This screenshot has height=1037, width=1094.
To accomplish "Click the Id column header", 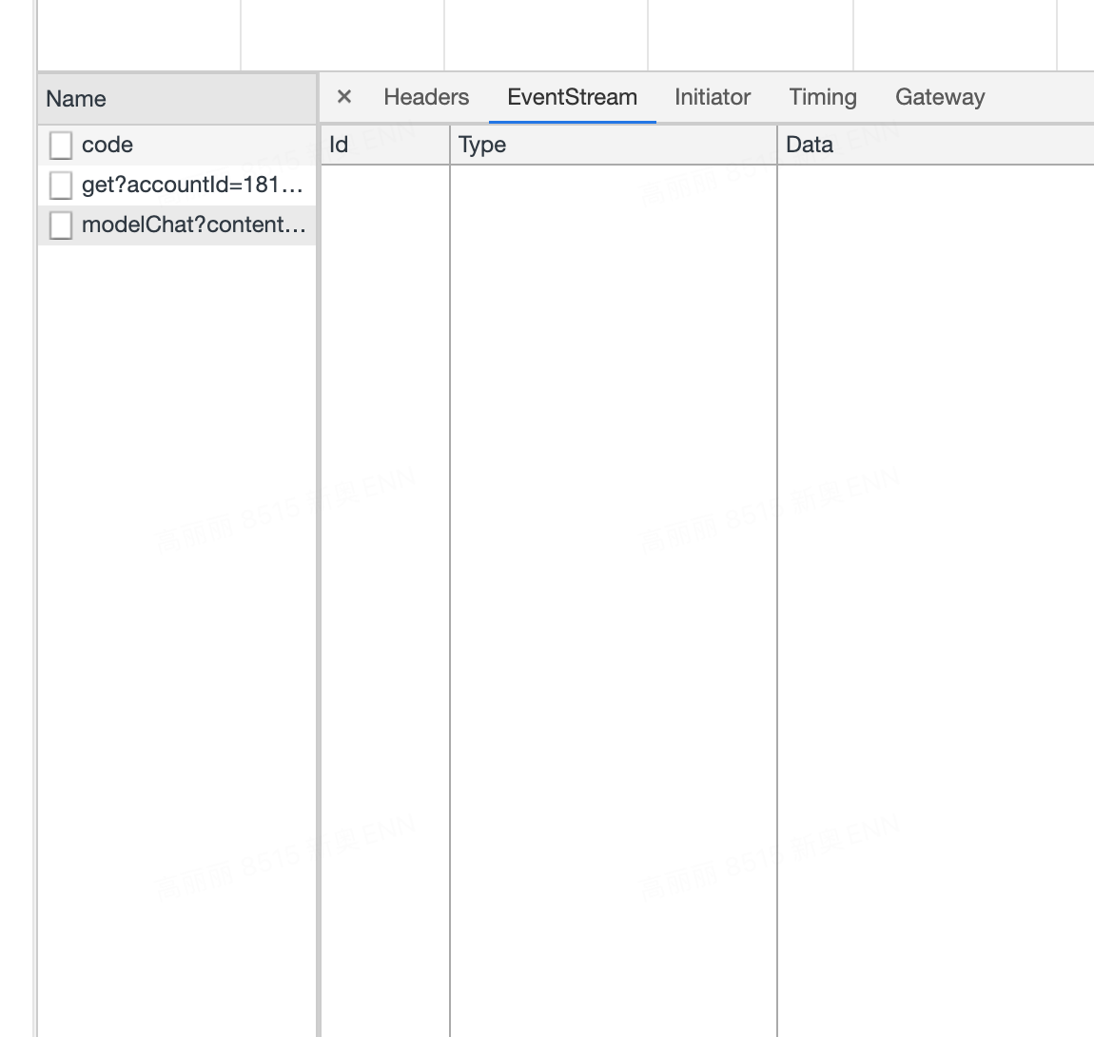I will (x=385, y=146).
